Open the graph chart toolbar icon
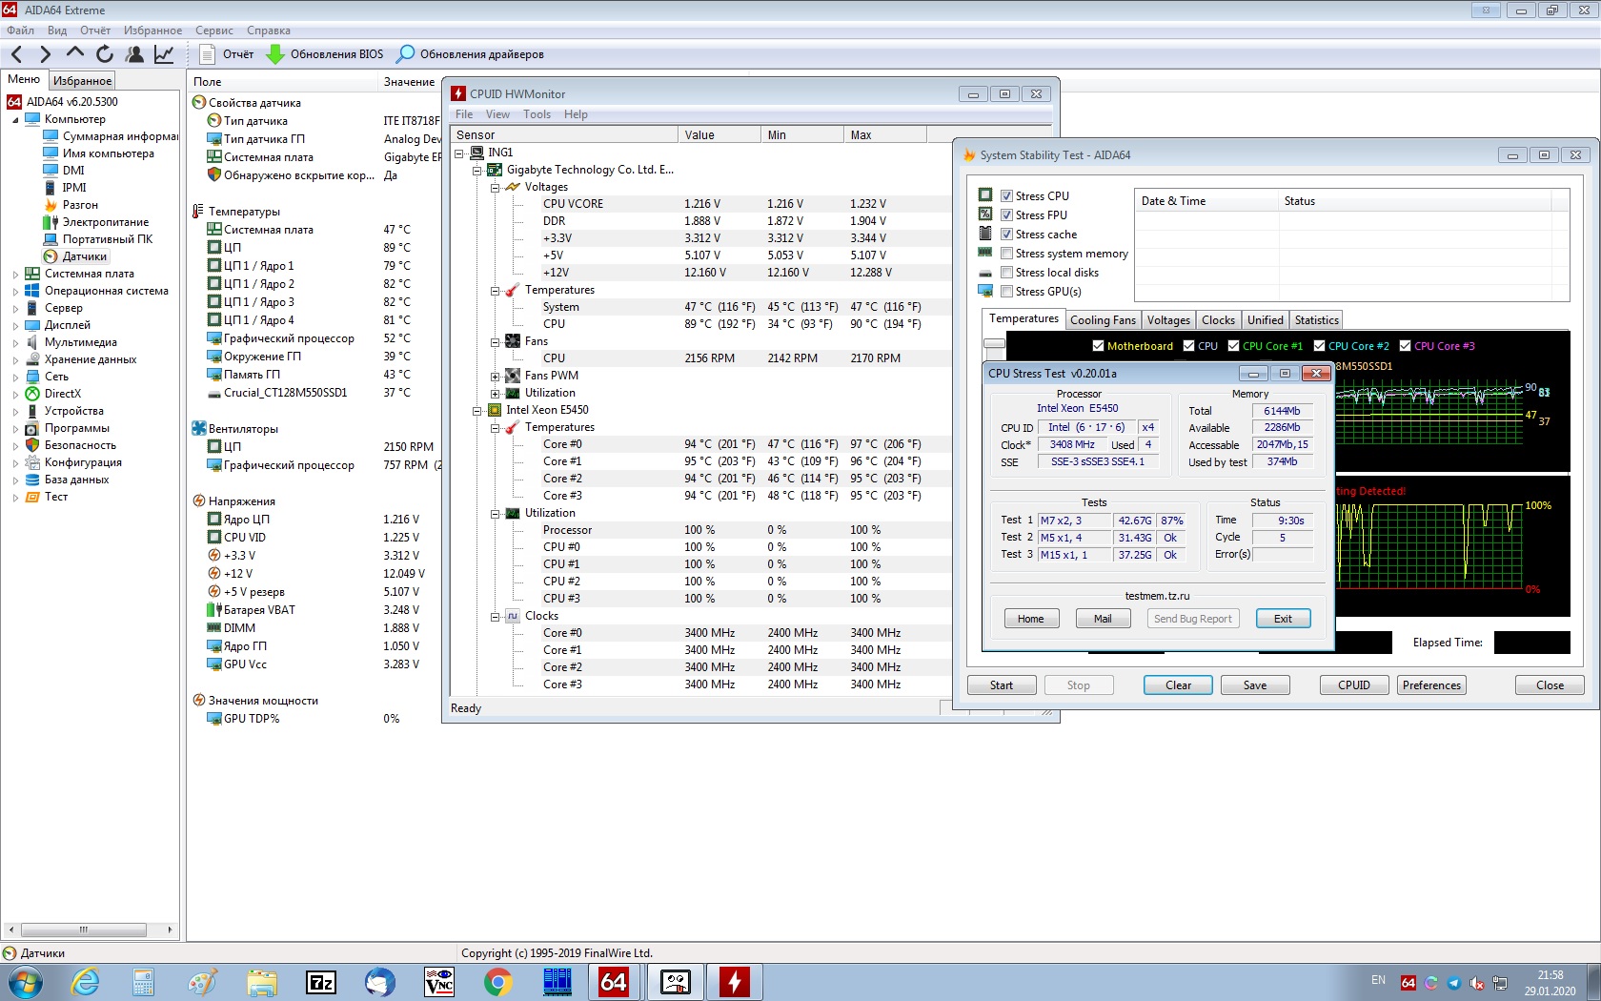1601x1001 pixels. click(x=164, y=54)
